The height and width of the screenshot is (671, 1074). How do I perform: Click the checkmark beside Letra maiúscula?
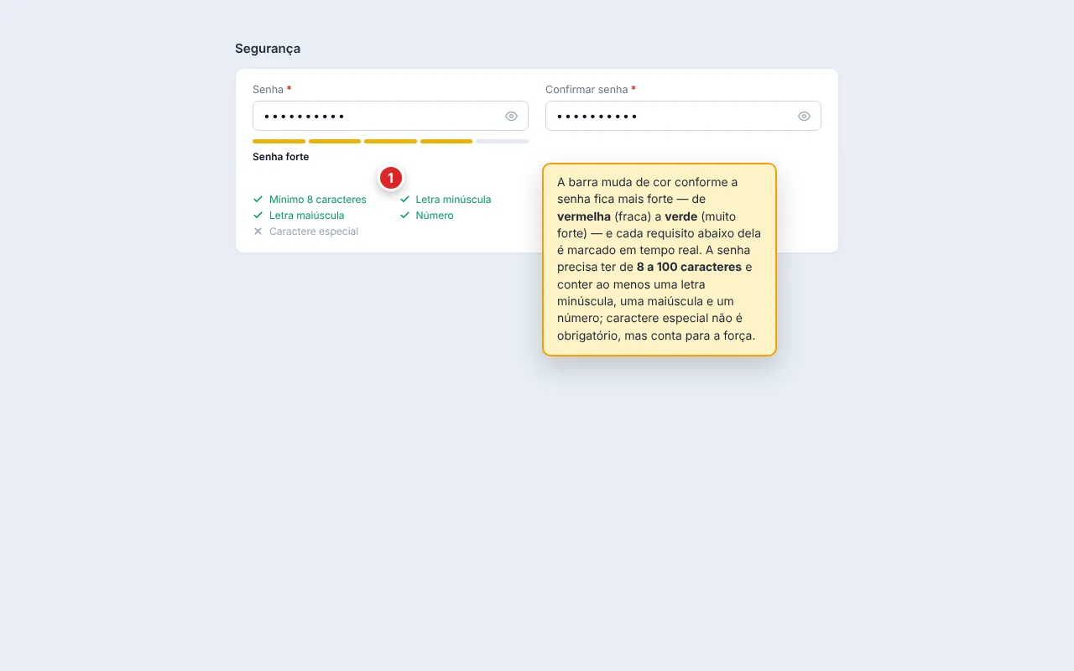click(258, 216)
